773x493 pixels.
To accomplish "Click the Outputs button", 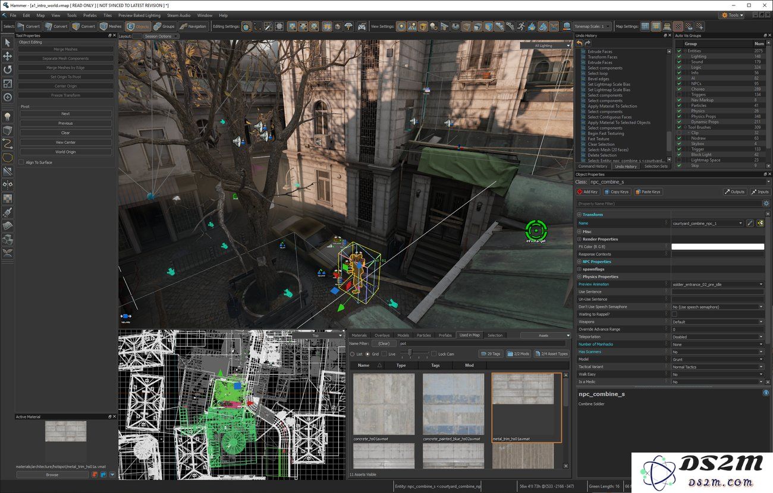I will click(x=735, y=192).
